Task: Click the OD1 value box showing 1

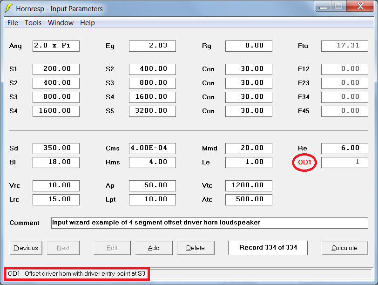Action: tap(345, 162)
